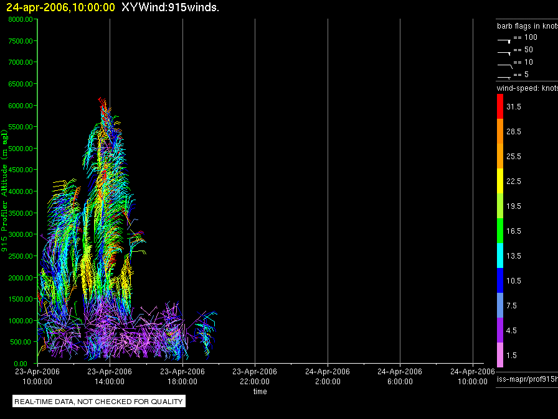Click the 3500.00 altitude axis value
This screenshot has width=558, height=419.
[21, 213]
